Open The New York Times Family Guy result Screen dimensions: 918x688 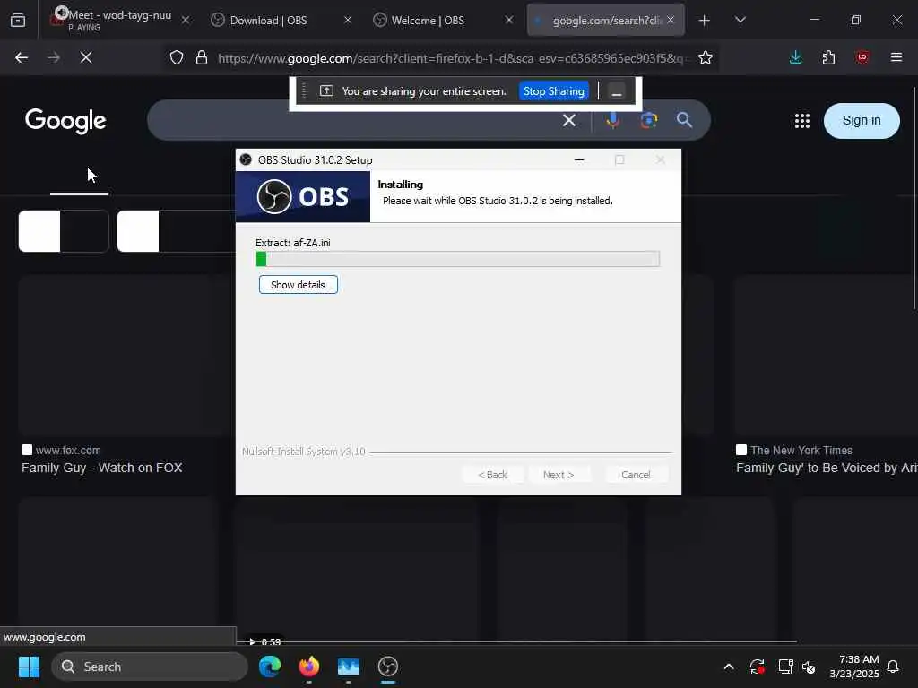coord(827,468)
